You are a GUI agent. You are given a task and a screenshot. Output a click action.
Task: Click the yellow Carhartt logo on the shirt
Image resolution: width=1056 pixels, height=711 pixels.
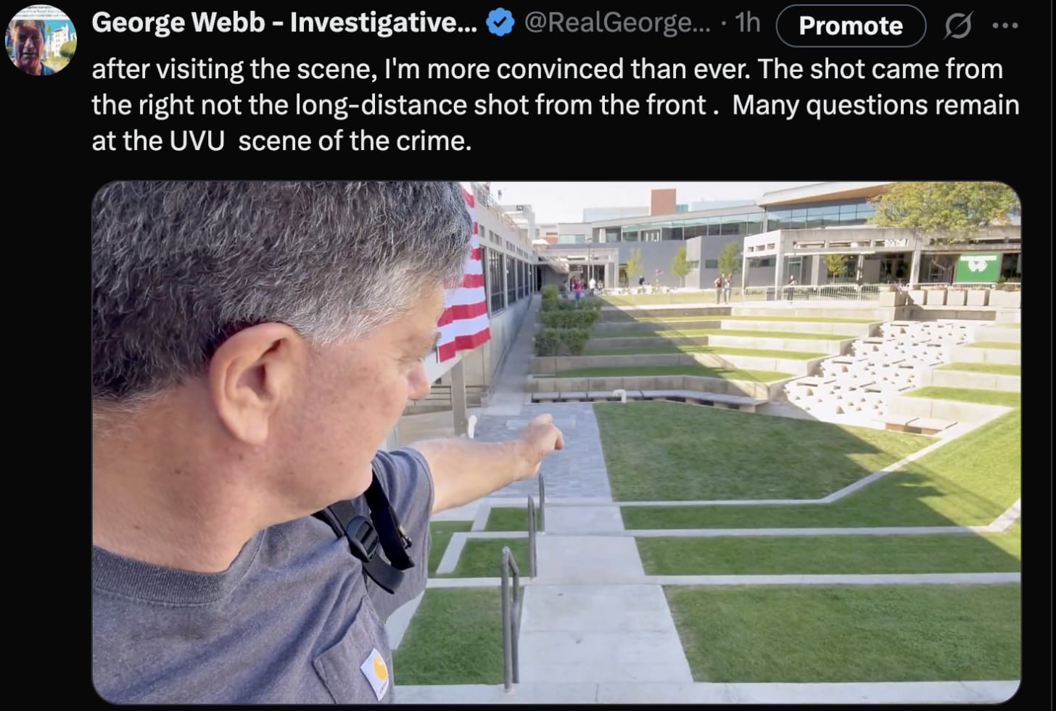coord(375,672)
